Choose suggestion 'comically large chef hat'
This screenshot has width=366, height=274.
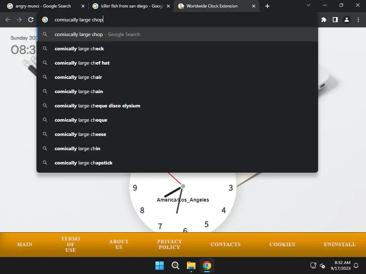pyautogui.click(x=177, y=63)
